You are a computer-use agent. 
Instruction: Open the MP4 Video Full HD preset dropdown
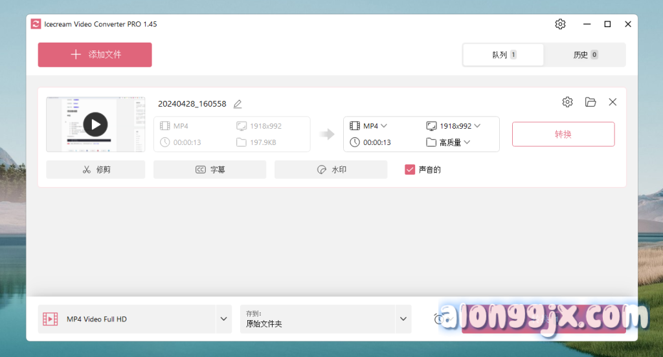tap(223, 319)
